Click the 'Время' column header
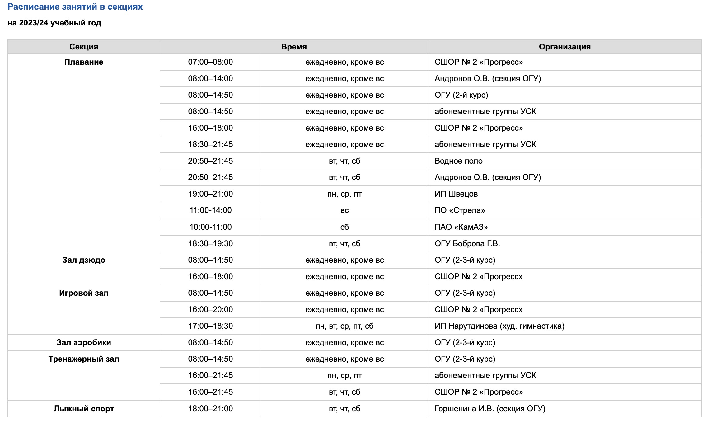 pyautogui.click(x=294, y=47)
